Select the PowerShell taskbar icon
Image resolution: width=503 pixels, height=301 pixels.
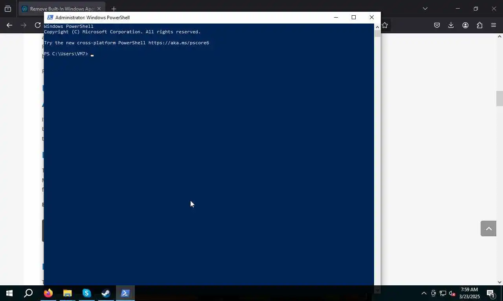(x=125, y=293)
